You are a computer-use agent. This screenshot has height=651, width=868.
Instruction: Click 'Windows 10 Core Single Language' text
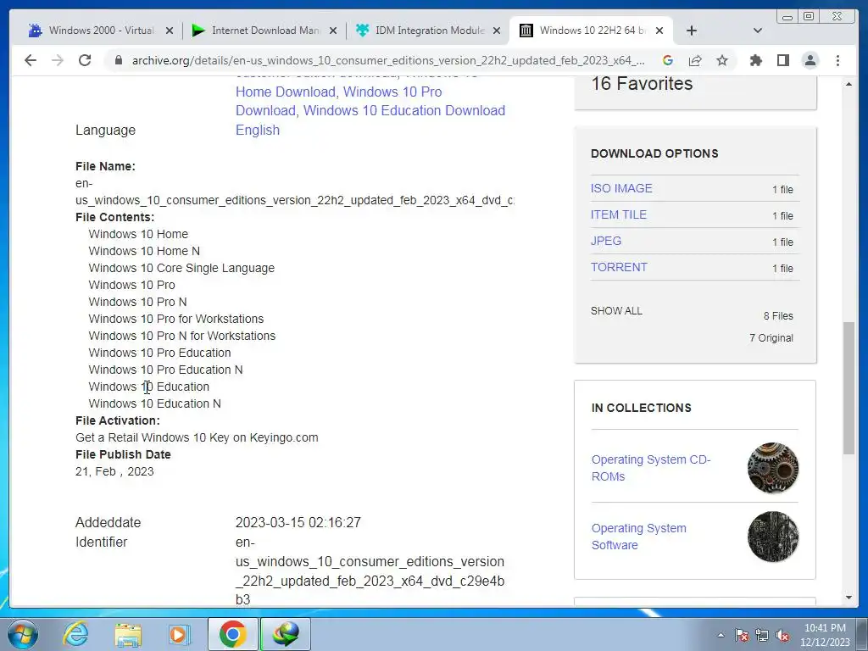click(181, 268)
